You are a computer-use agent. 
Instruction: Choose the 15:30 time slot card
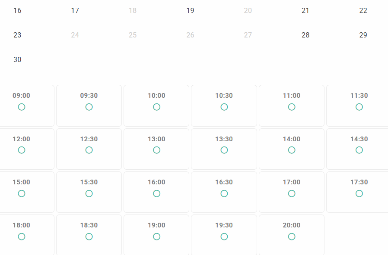click(89, 192)
